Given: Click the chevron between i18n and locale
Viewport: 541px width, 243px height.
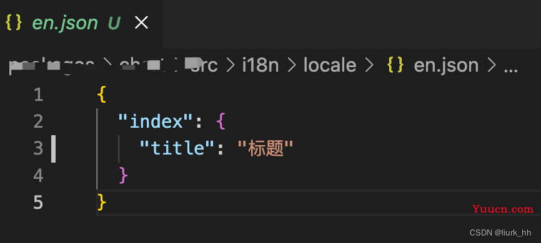Looking at the screenshot, I should pyautogui.click(x=292, y=65).
